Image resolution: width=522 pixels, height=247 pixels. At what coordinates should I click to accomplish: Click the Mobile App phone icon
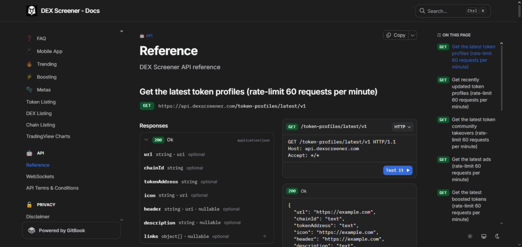click(x=29, y=51)
